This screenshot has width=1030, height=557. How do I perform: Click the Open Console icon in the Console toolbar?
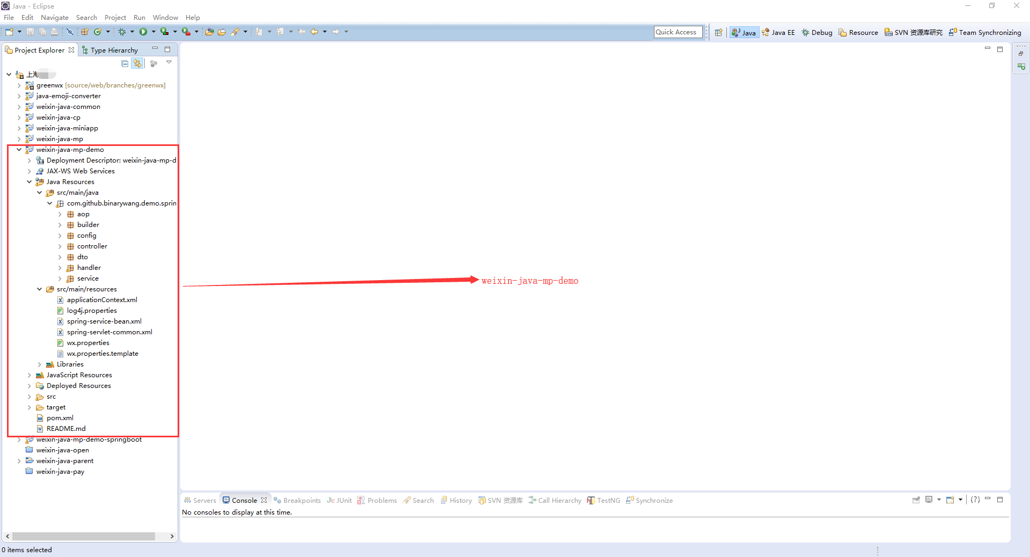click(950, 500)
